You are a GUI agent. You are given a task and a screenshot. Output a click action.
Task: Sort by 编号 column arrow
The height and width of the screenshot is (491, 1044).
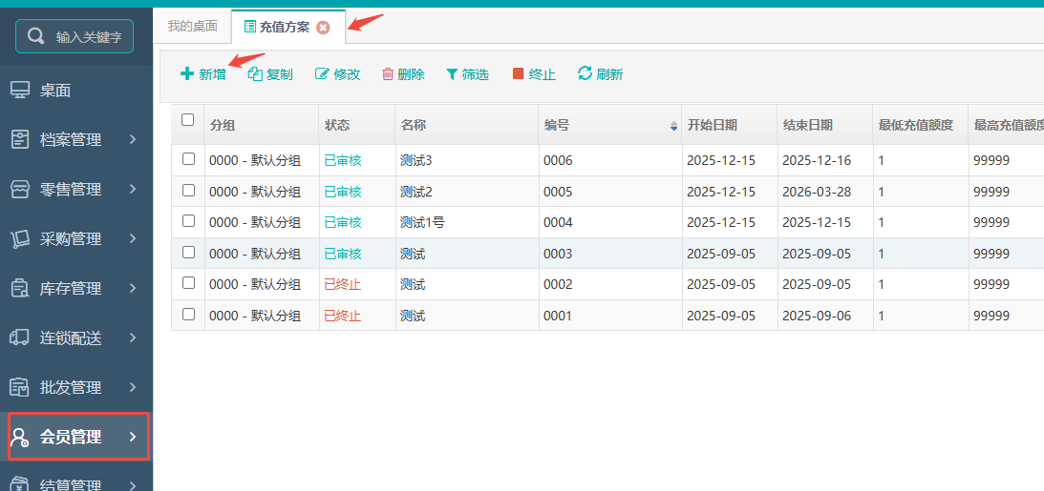(673, 126)
